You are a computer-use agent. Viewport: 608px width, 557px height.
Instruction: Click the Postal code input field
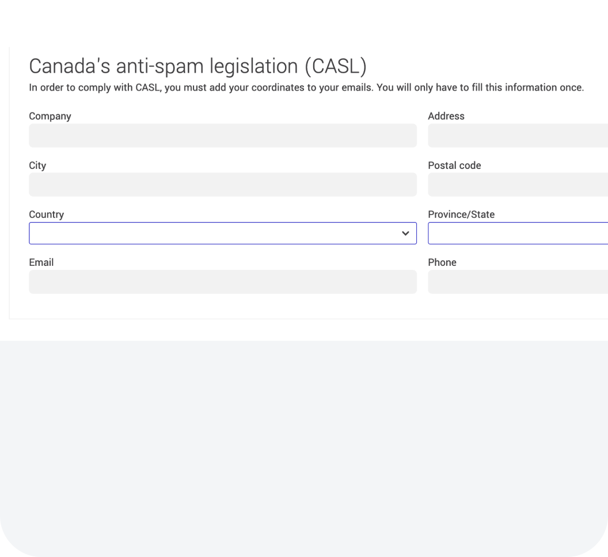click(518, 185)
